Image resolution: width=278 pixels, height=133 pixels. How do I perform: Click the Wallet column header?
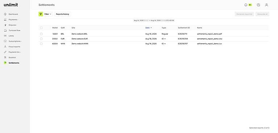55,28
